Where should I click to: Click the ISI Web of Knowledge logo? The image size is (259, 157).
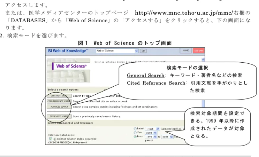coord(68,50)
